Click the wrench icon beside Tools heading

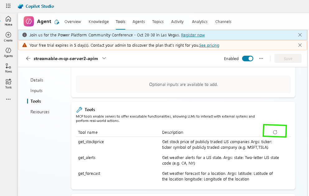point(79,110)
